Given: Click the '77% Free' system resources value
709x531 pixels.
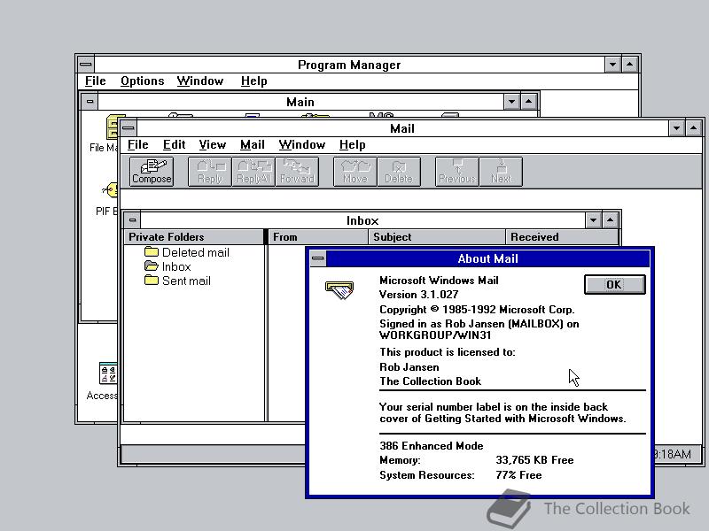Looking at the screenshot, I should coord(518,475).
